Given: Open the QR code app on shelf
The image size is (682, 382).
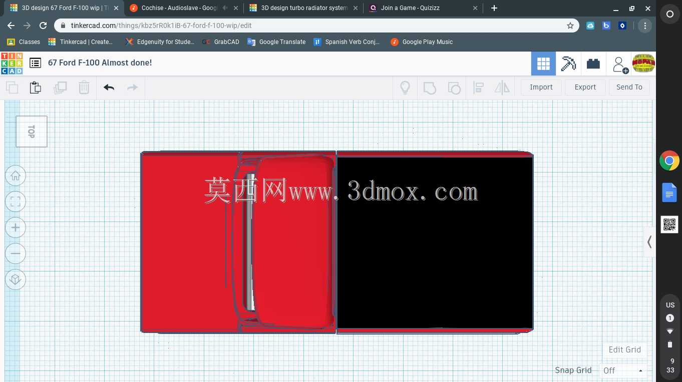Looking at the screenshot, I should coord(669,224).
